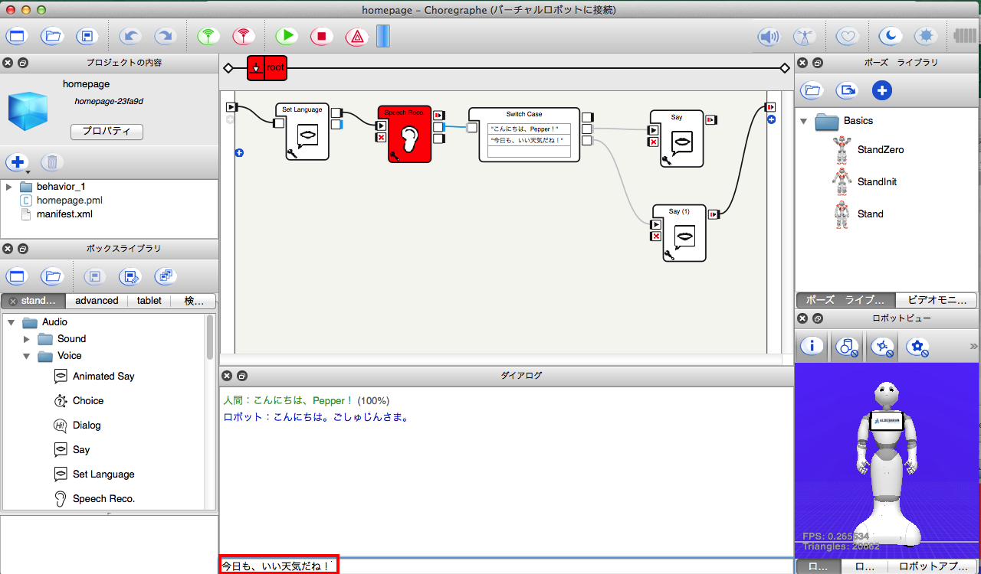Select the StandZero pose
This screenshot has width=981, height=574.
868,150
